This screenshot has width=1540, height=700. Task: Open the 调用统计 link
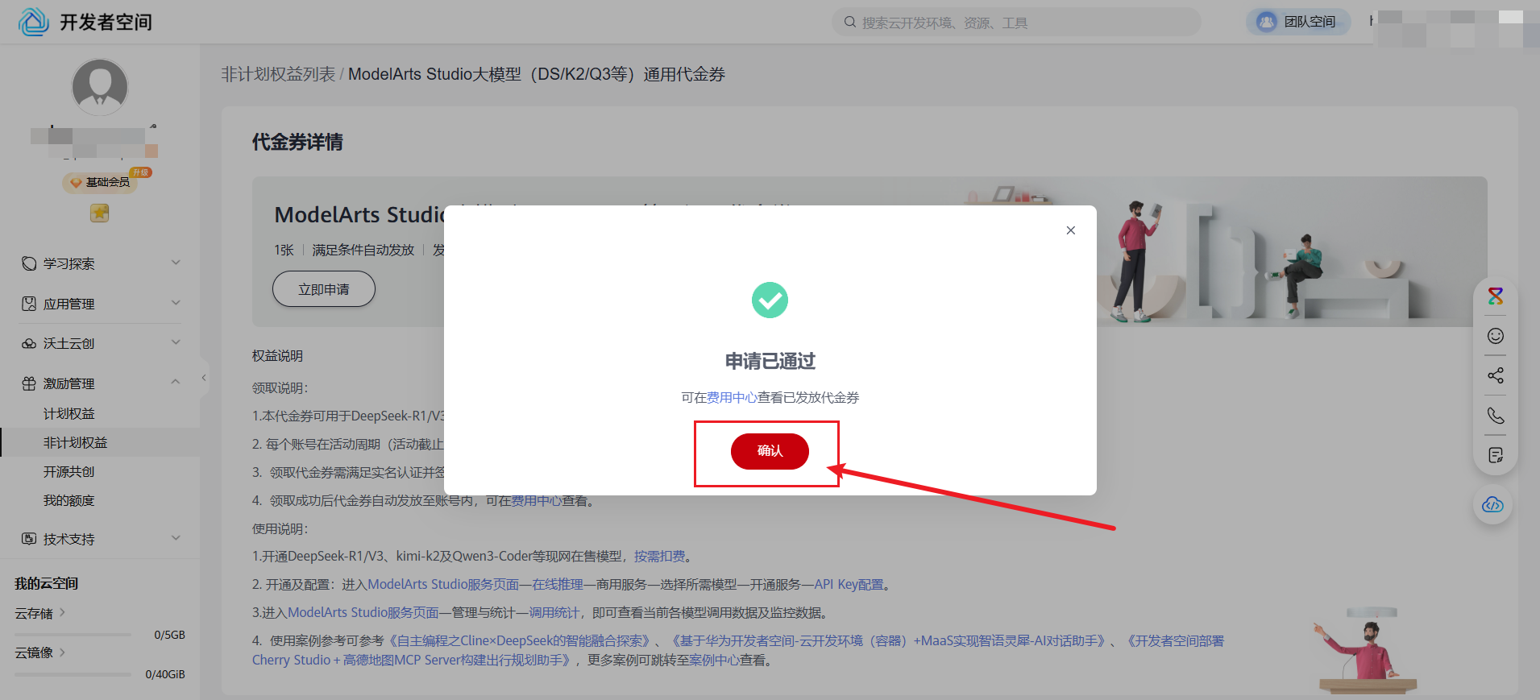pos(554,612)
